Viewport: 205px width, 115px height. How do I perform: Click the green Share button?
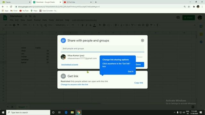[189, 18]
